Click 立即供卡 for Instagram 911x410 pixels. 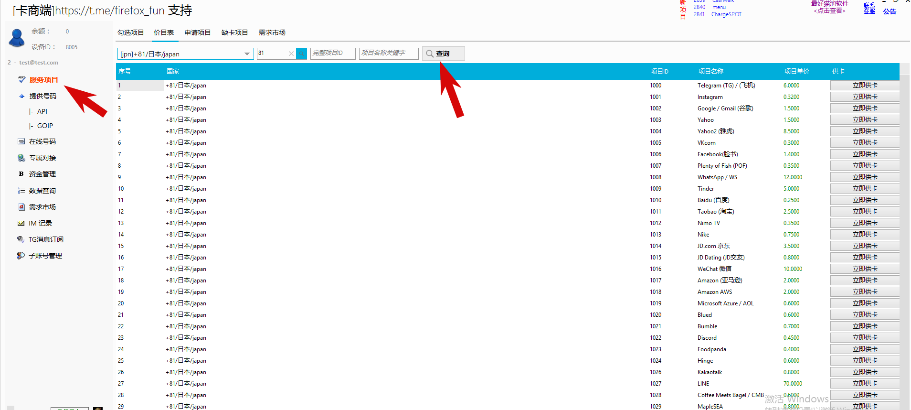[x=865, y=97]
